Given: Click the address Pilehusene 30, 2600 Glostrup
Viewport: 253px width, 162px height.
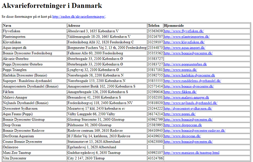Looking at the screenshot, I should click(x=89, y=125).
